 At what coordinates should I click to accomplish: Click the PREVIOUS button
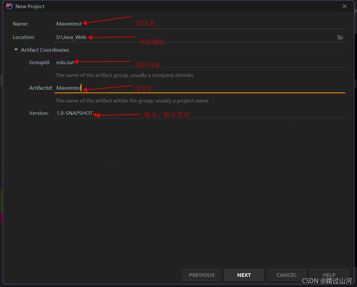tap(201, 275)
